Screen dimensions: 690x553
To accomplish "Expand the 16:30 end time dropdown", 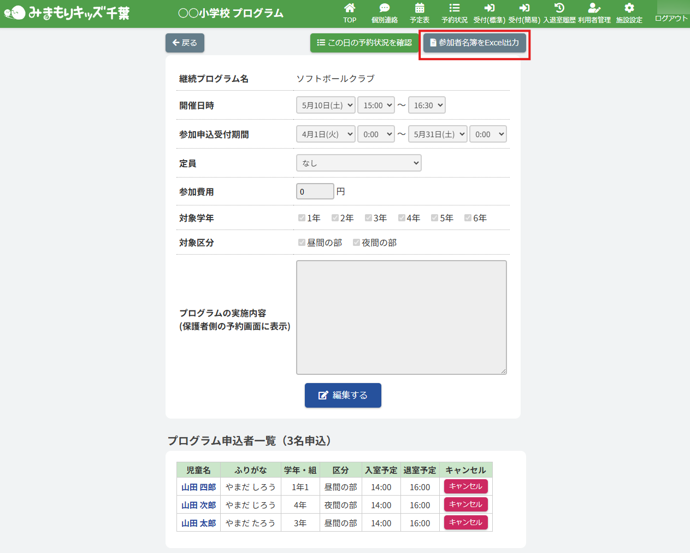I will 427,105.
